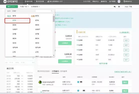Viewport: 139px width, 94px height.
Task: Select the lowest price tab
Action: coord(55,71)
